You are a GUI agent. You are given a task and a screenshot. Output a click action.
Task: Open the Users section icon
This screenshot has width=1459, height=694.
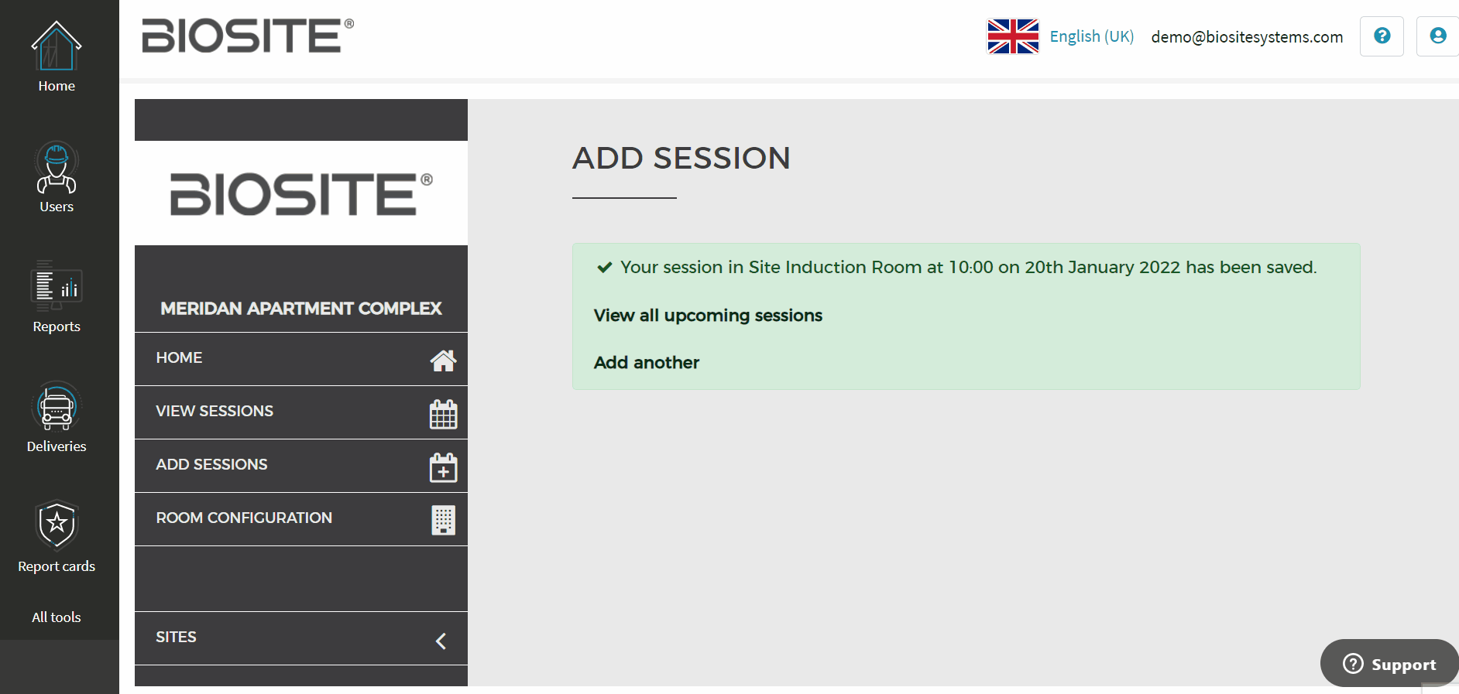pos(57,168)
